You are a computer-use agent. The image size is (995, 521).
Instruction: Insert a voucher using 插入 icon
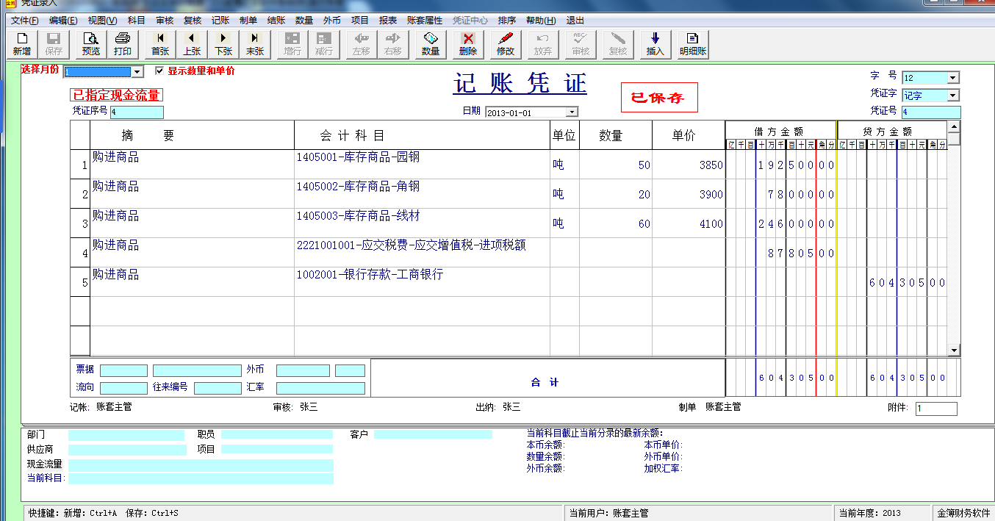[x=655, y=46]
